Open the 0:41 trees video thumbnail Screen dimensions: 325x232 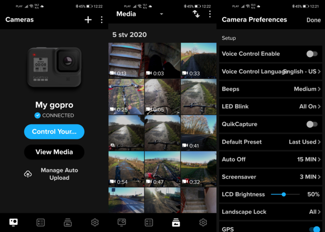tap(198, 133)
